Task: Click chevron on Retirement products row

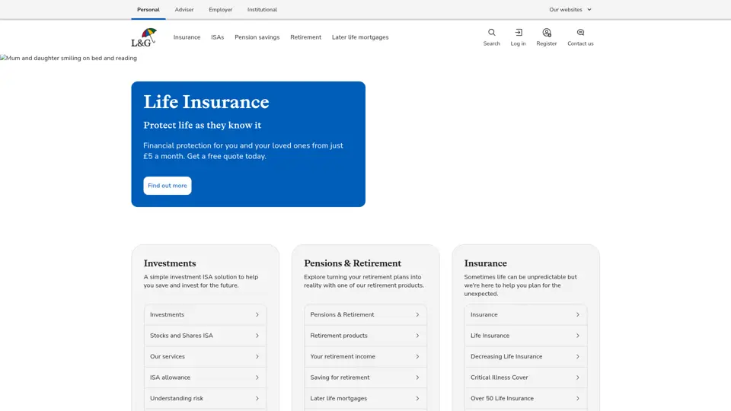Action: [417, 336]
